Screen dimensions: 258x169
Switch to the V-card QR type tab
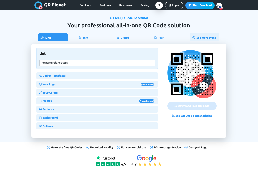[x=123, y=38]
